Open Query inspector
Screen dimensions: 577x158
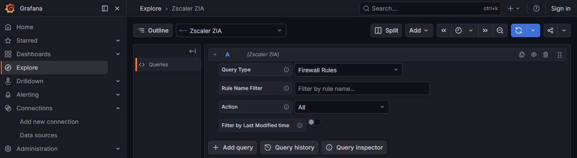354,147
